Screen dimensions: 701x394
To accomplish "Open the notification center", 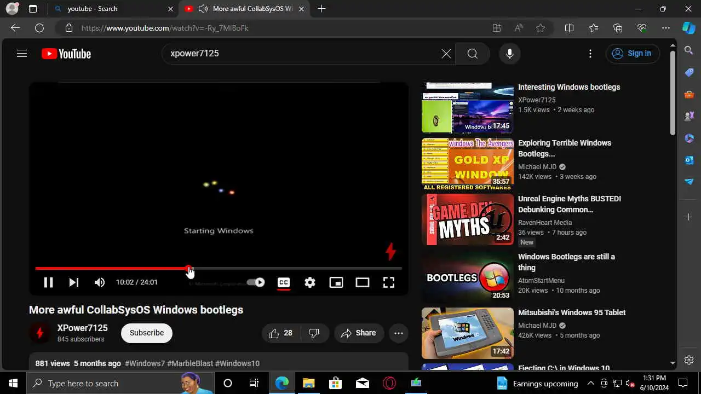I will 683,383.
